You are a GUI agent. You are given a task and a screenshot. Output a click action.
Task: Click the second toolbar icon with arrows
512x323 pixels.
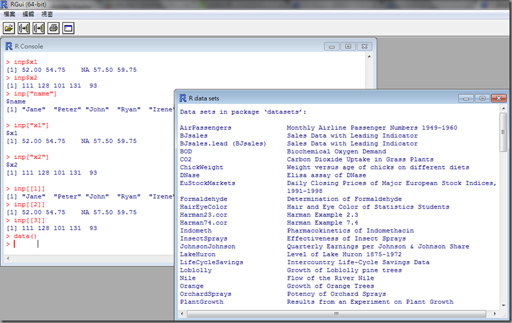(23, 28)
